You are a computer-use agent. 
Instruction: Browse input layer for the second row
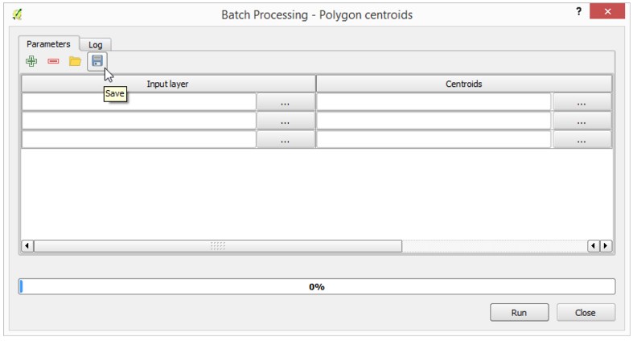285,121
